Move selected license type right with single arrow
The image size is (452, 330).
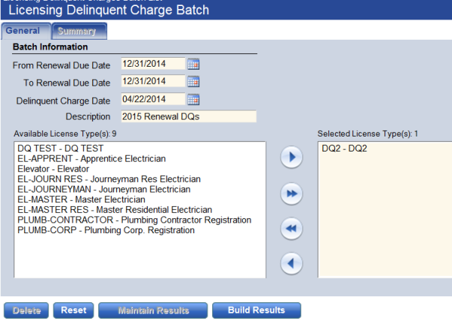(291, 158)
